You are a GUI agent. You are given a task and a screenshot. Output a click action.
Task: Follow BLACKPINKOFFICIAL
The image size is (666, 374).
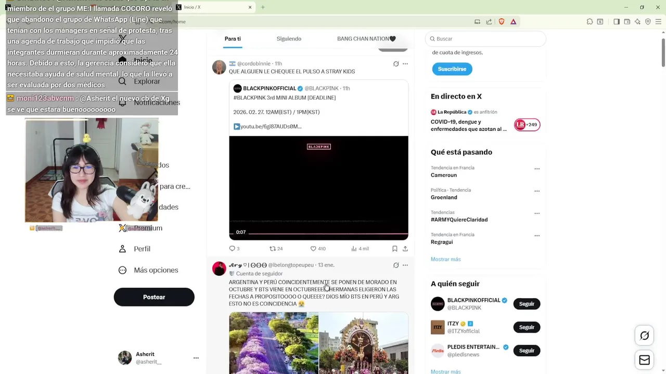point(527,304)
